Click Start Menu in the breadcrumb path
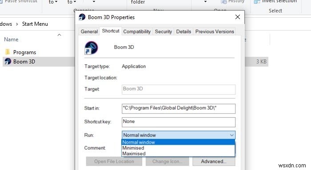 pos(35,24)
